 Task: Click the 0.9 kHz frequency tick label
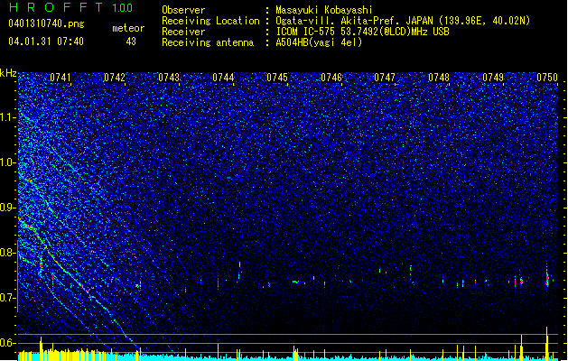click(8, 208)
